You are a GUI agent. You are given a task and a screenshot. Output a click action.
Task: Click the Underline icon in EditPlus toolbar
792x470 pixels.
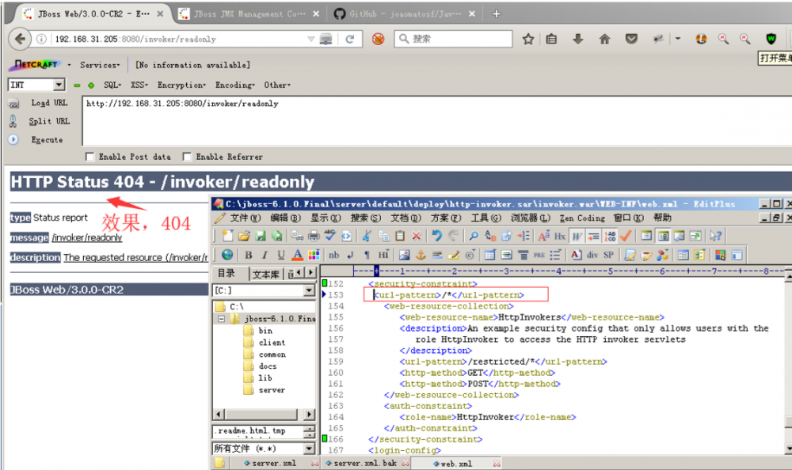[280, 255]
